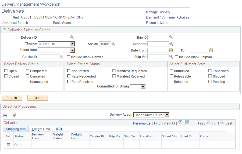Viewport: 242px width, 154px height.
Task: Tick the Sel checkbox for the Open row
Action: [8, 145]
